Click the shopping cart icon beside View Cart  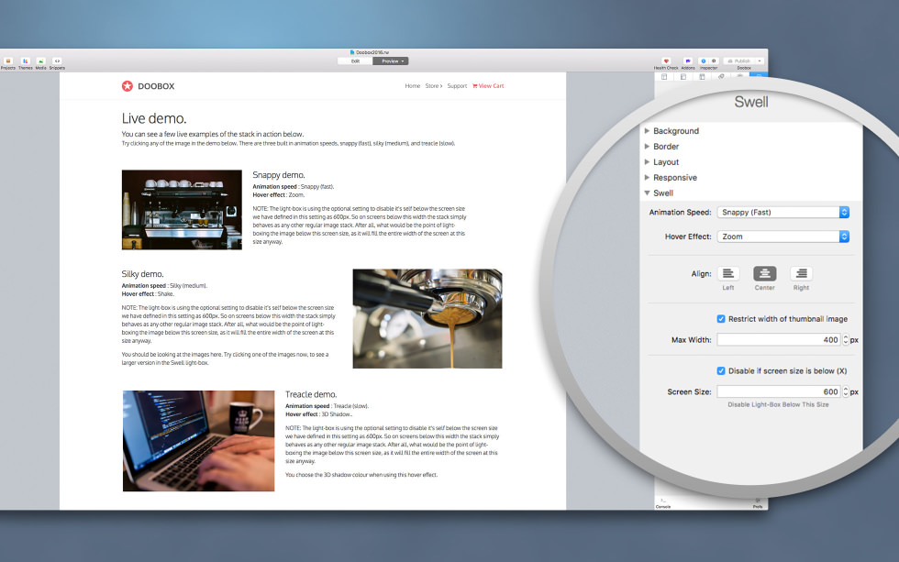click(x=475, y=86)
